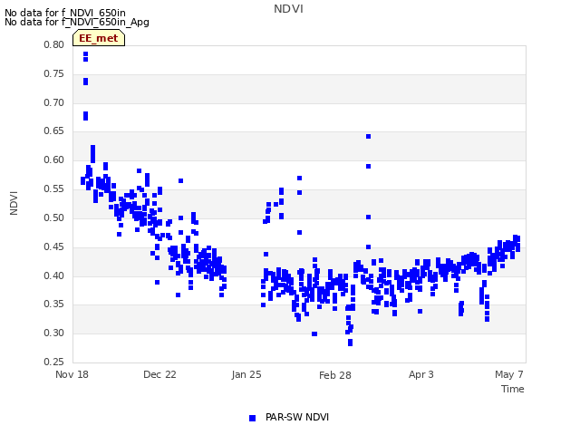Click the NDVI chart title
580x435 pixels.
[288, 9]
